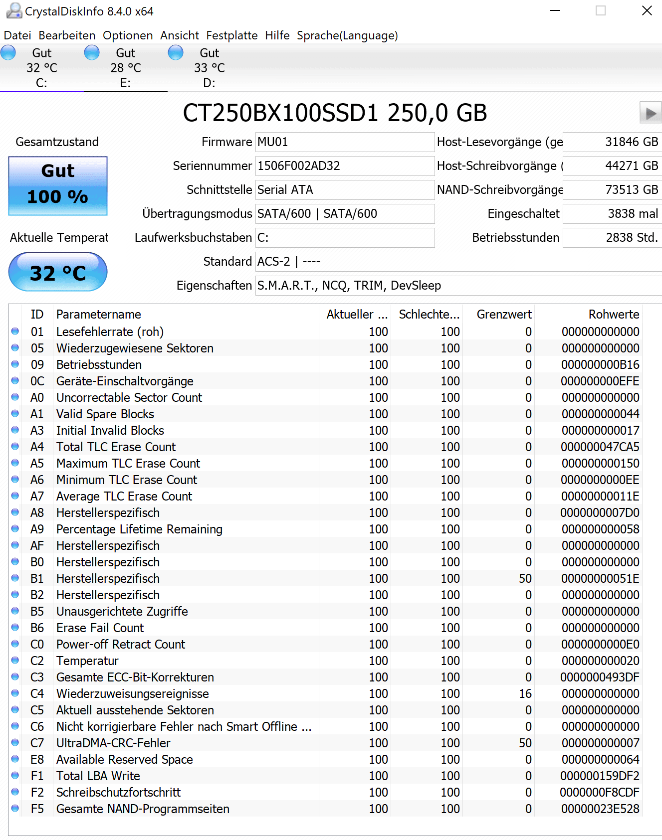Click status dot for row 05 Wiederzugewiesene Sektoren
The width and height of the screenshot is (662, 840).
pyautogui.click(x=15, y=347)
